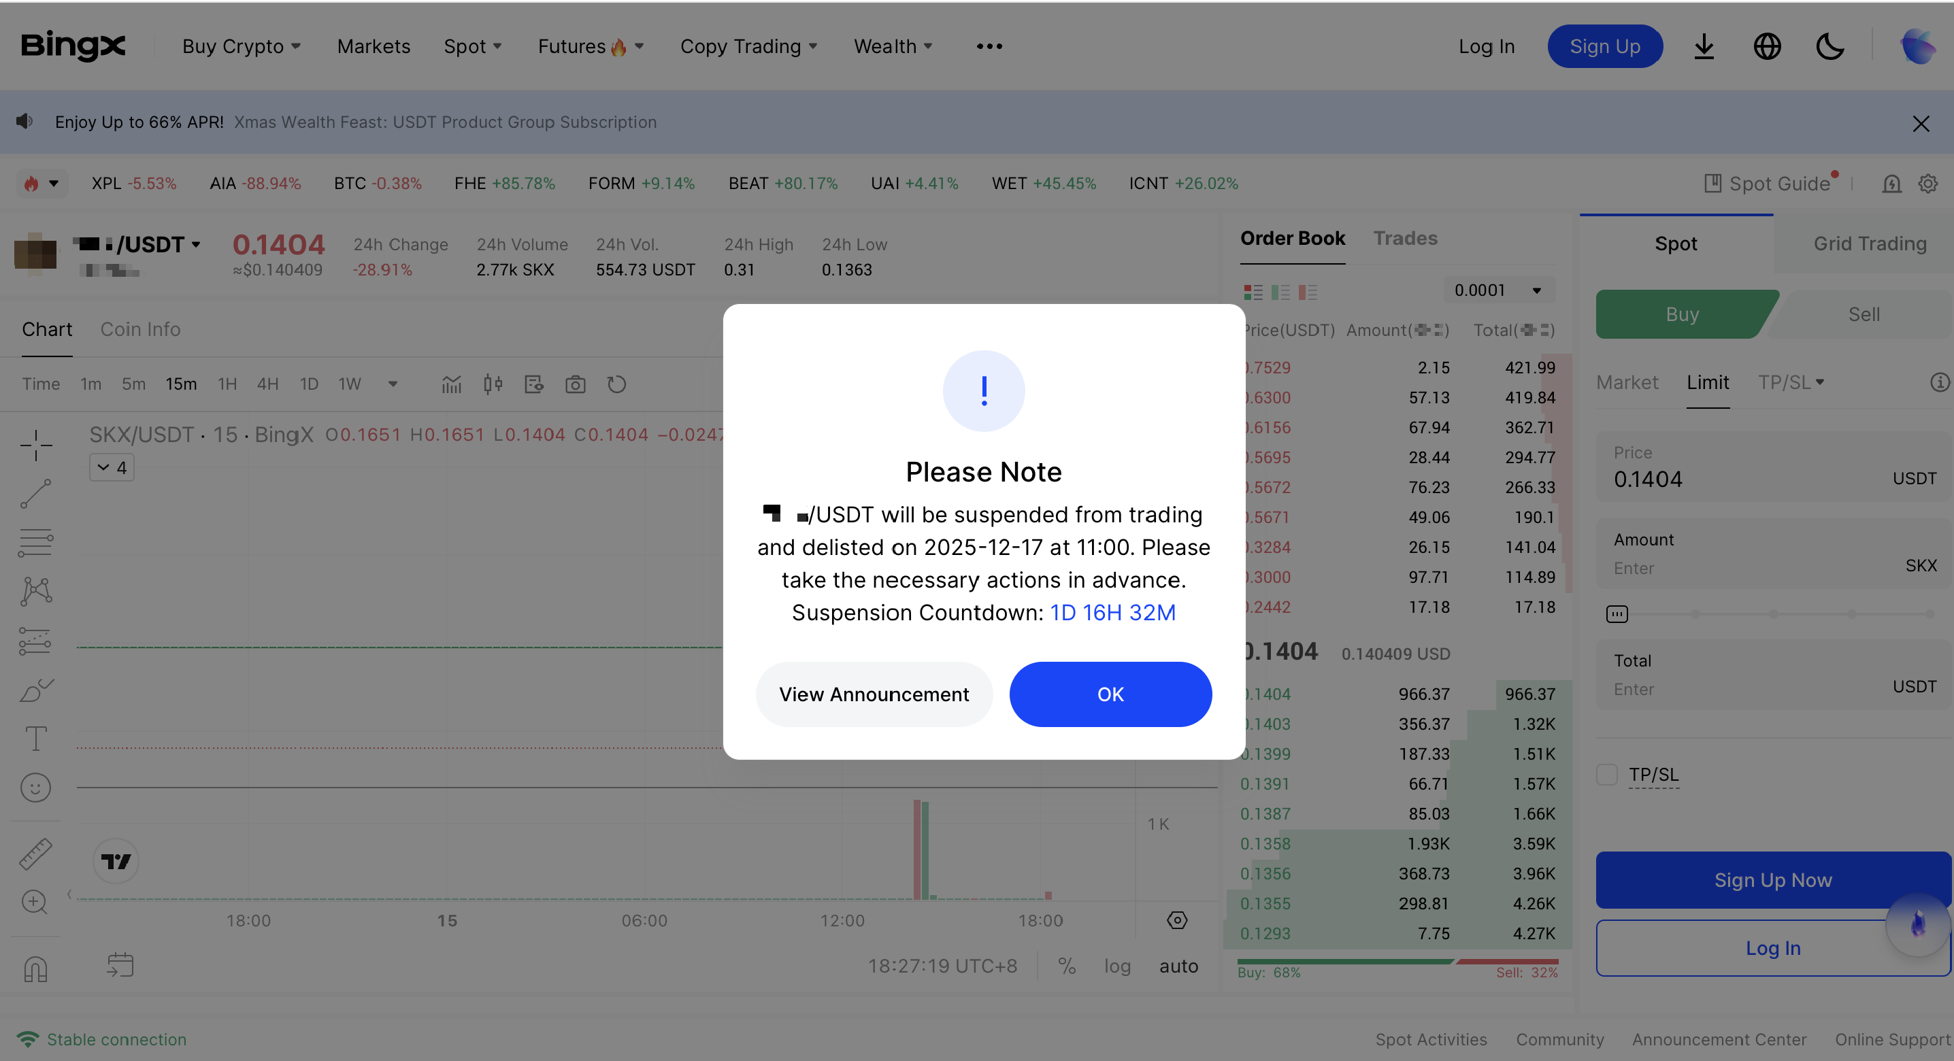Reload the chart via refresh icon
This screenshot has width=1954, height=1061.
tap(616, 384)
